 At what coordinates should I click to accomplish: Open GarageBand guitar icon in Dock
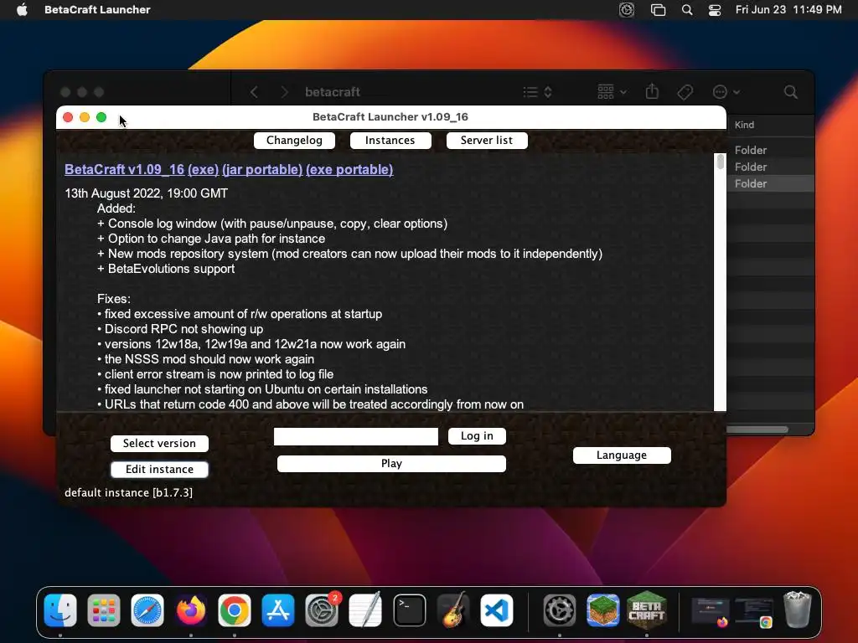point(453,610)
